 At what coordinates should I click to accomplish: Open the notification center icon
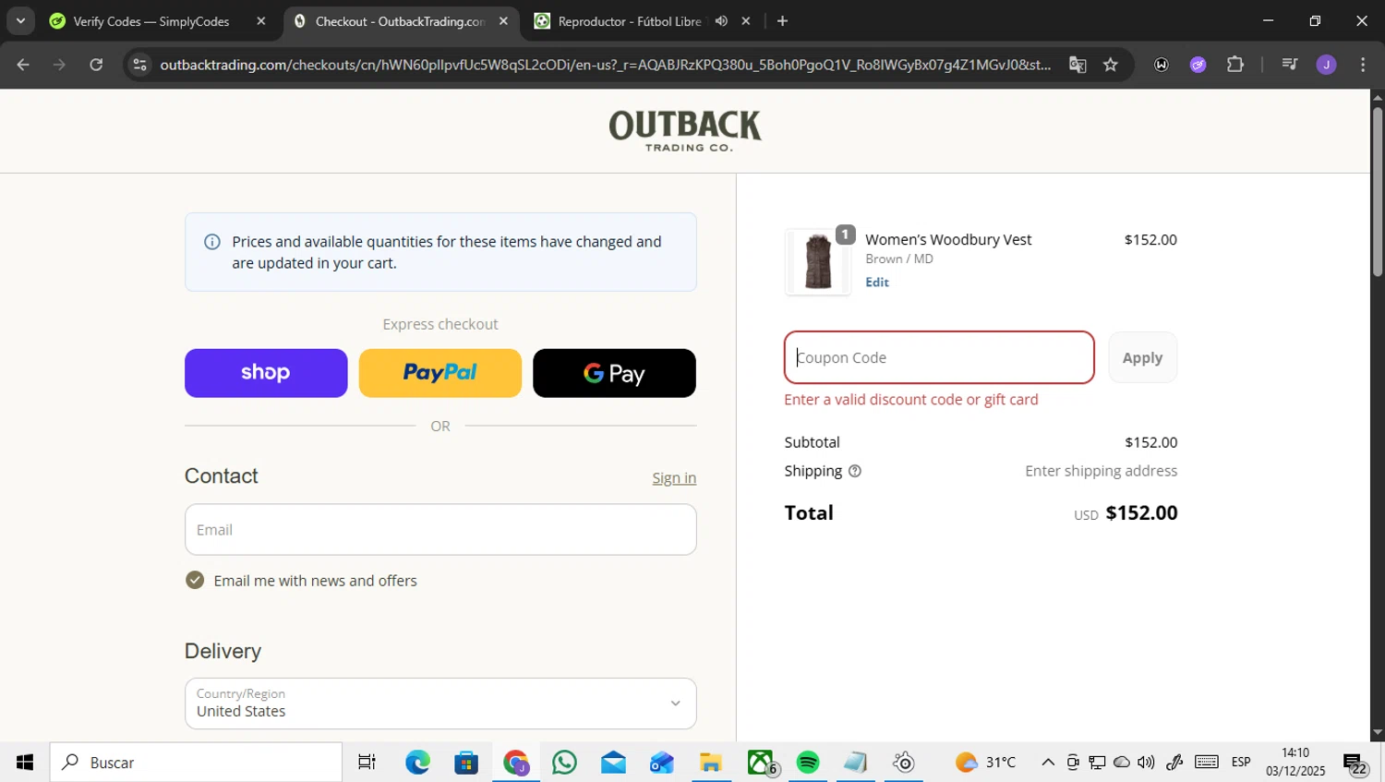click(1355, 764)
